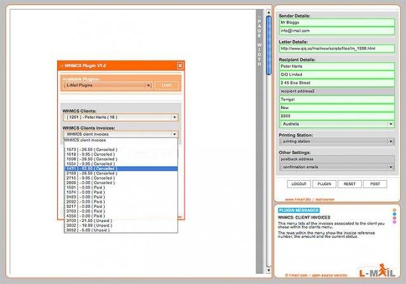Open the confirmation emails dropdown

(337, 167)
